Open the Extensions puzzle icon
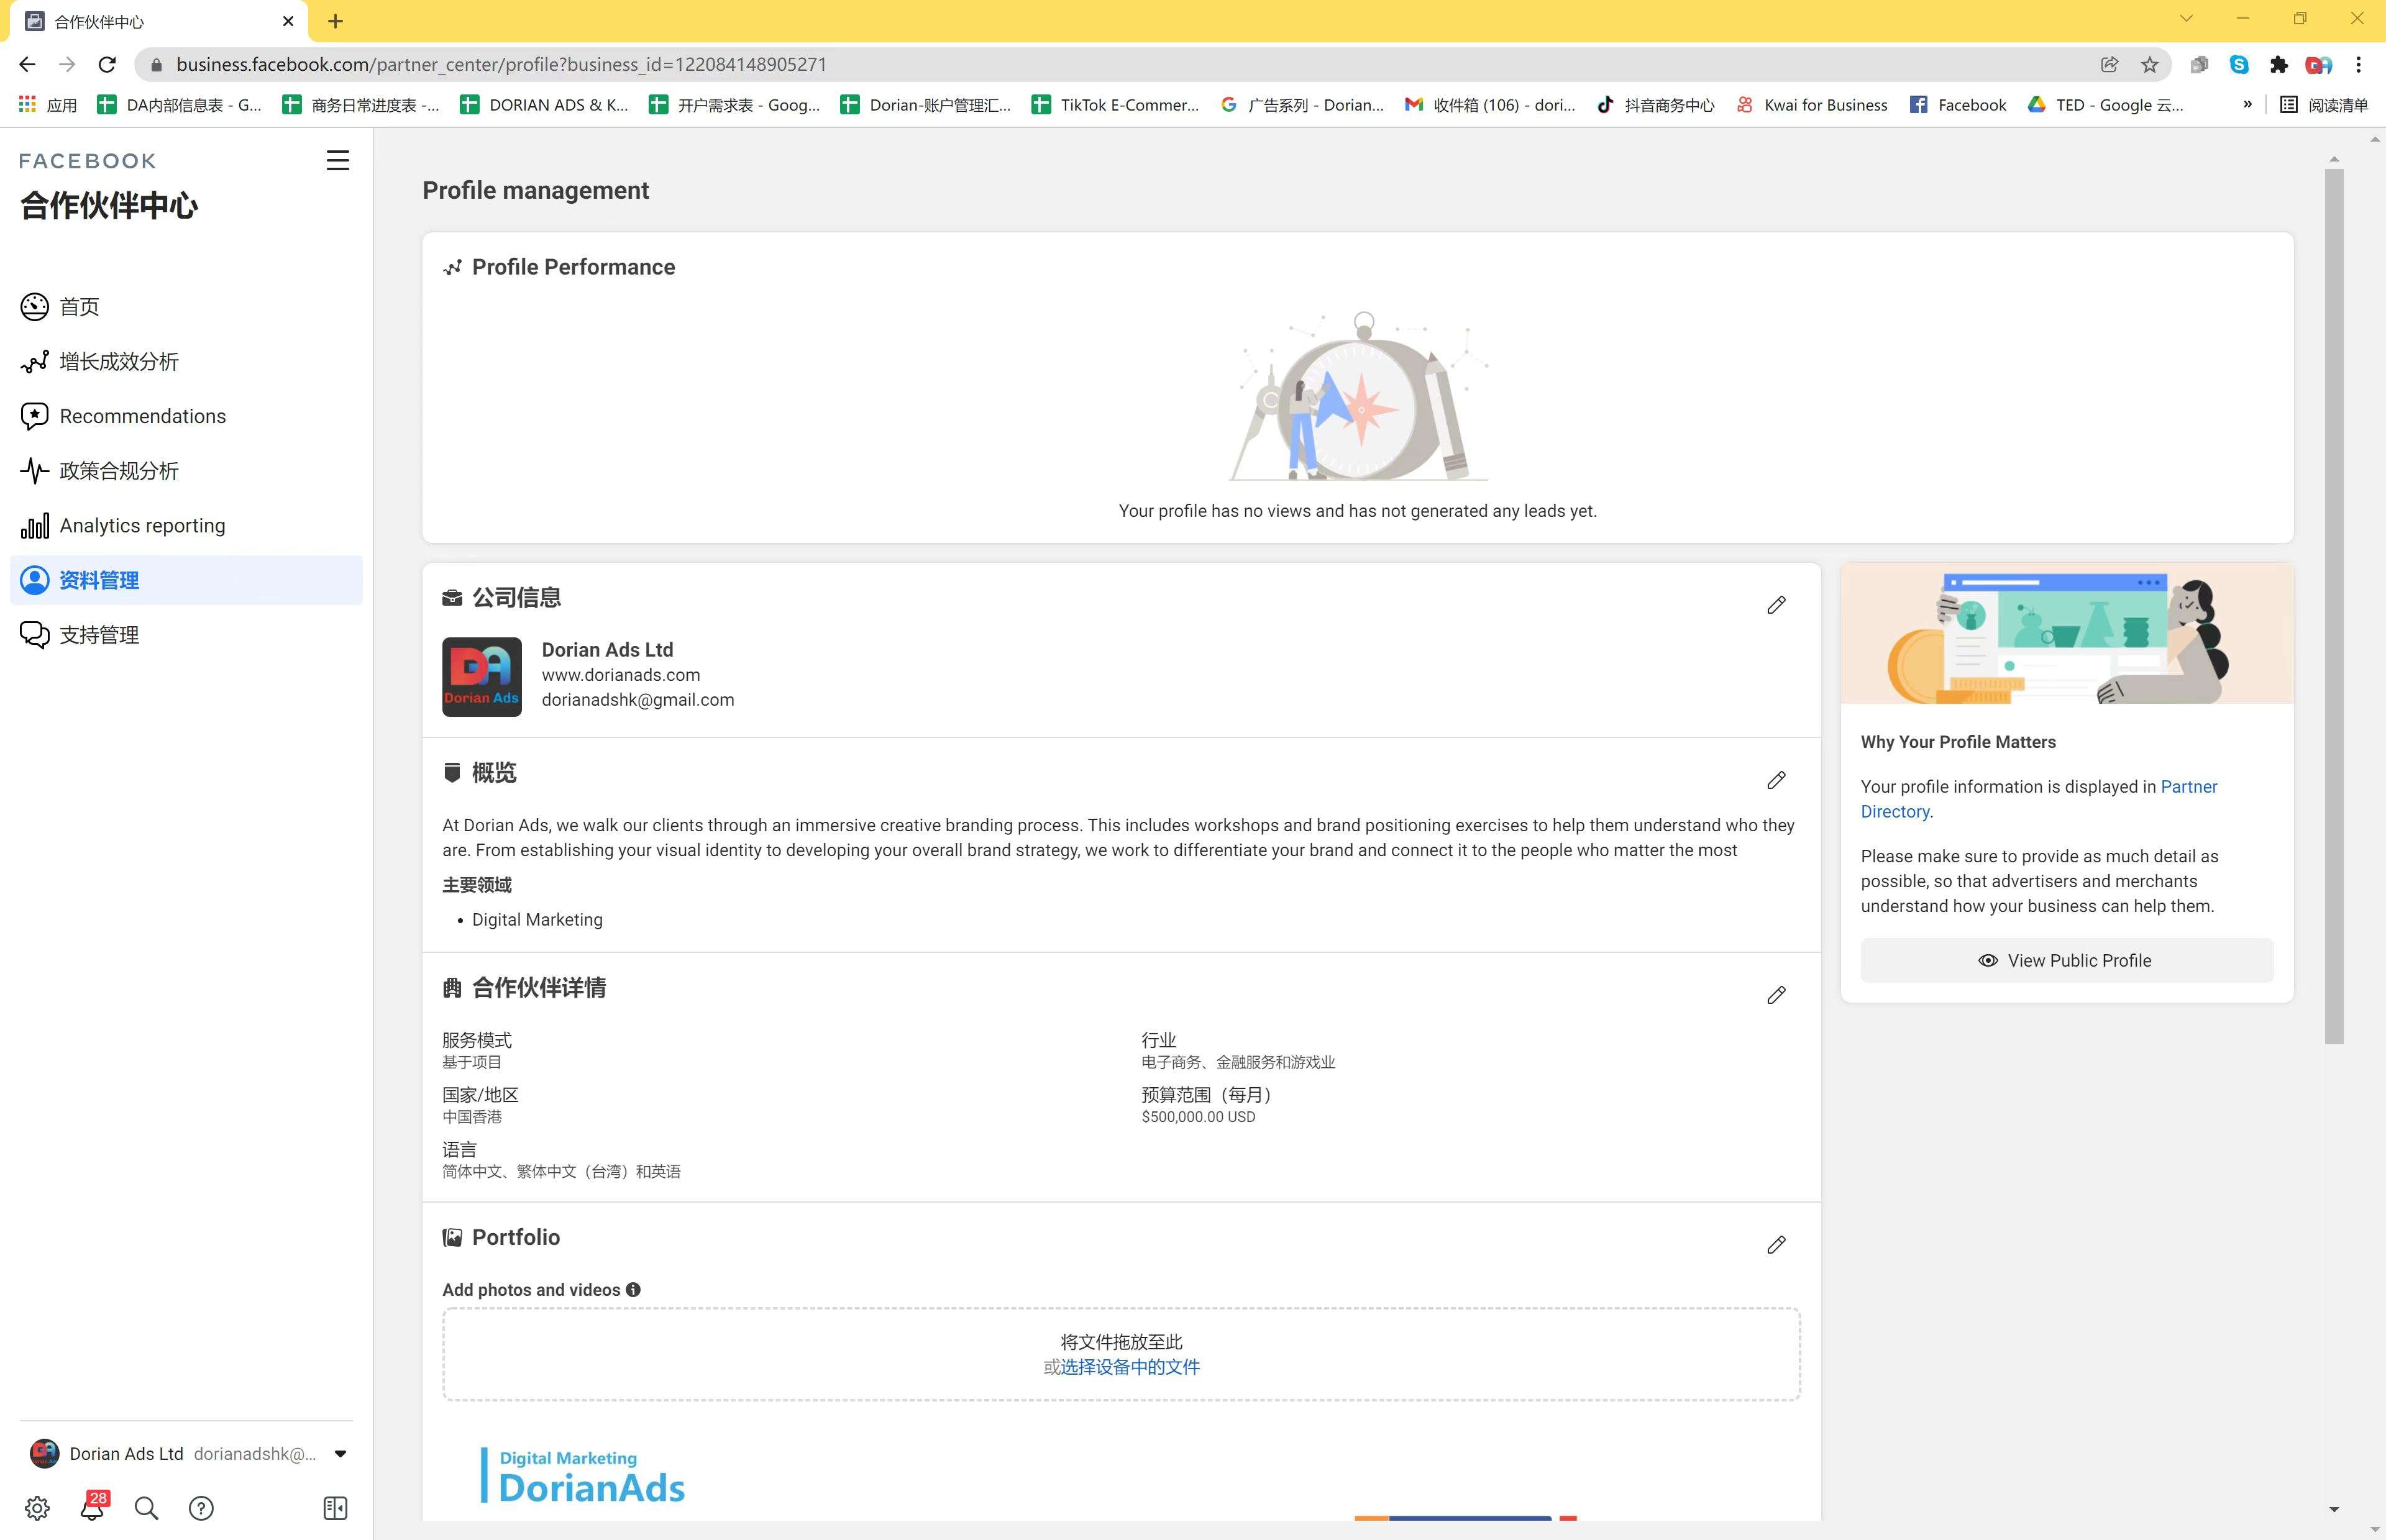2386x1540 pixels. pyautogui.click(x=2279, y=64)
